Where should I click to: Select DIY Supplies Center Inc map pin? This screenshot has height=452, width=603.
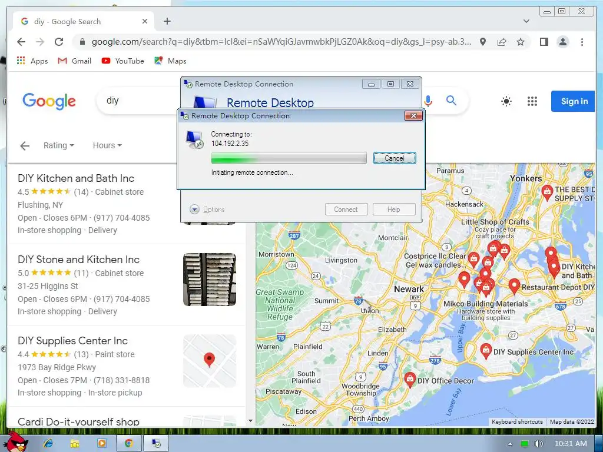486,351
